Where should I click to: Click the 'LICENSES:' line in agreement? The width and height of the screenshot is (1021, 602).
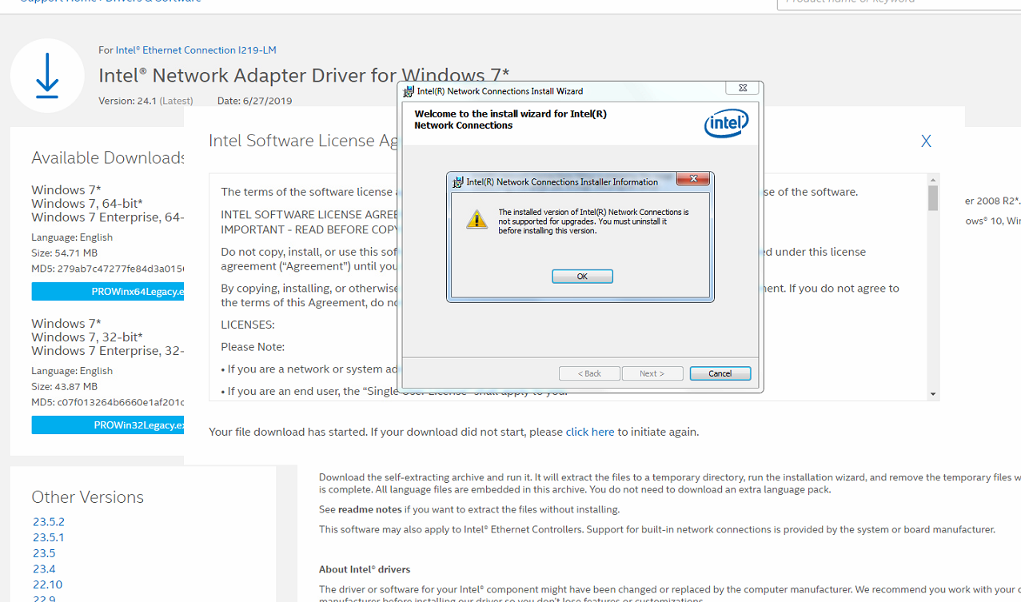pyautogui.click(x=248, y=325)
